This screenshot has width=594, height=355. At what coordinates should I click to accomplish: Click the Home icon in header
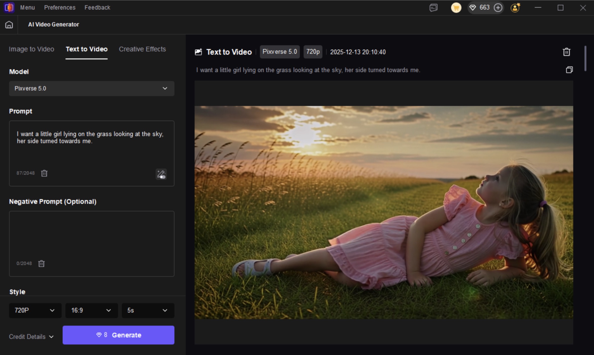[9, 25]
